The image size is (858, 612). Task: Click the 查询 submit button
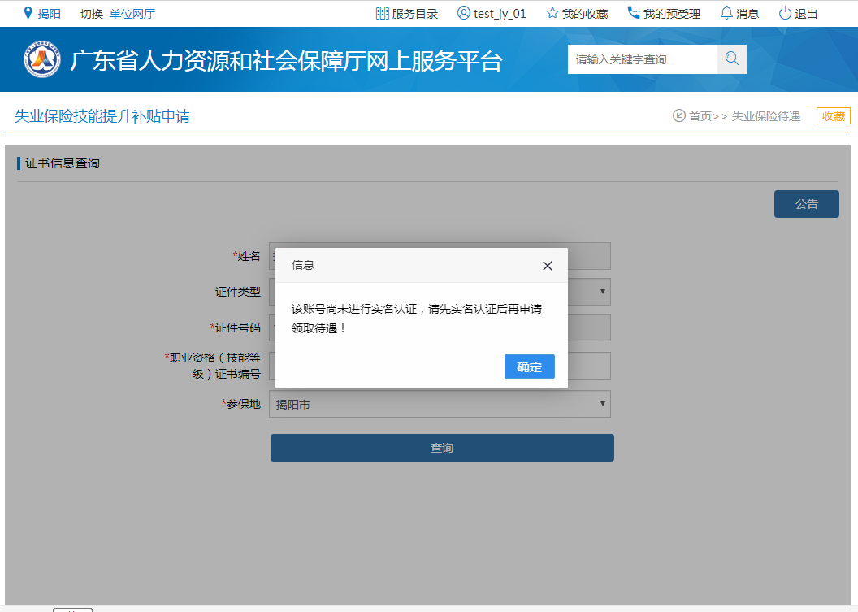pyautogui.click(x=442, y=448)
